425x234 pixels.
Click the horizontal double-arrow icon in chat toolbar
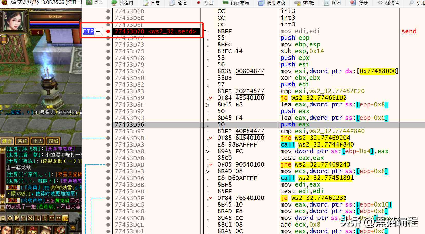(x=52, y=218)
